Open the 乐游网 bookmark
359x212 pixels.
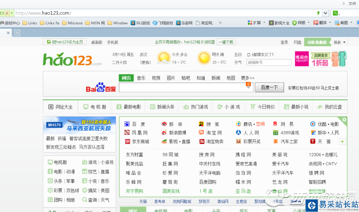click(x=184, y=23)
